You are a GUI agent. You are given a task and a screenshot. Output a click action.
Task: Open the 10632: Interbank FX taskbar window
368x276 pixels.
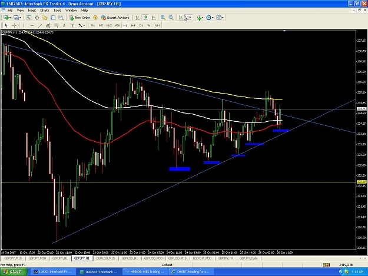point(53,272)
